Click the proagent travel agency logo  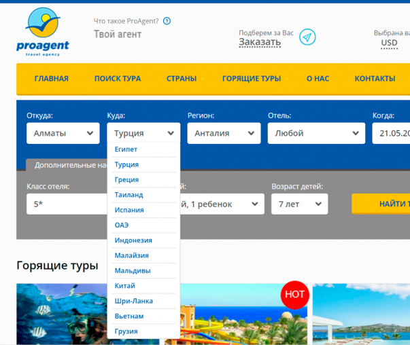[x=43, y=32]
